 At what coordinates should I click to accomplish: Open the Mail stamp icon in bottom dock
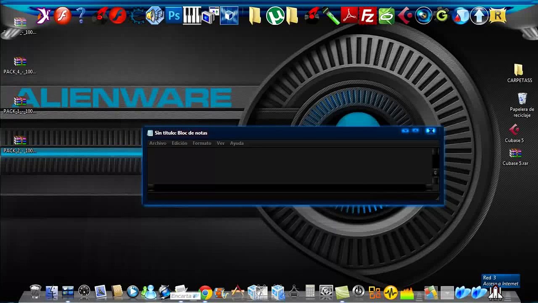(x=100, y=292)
